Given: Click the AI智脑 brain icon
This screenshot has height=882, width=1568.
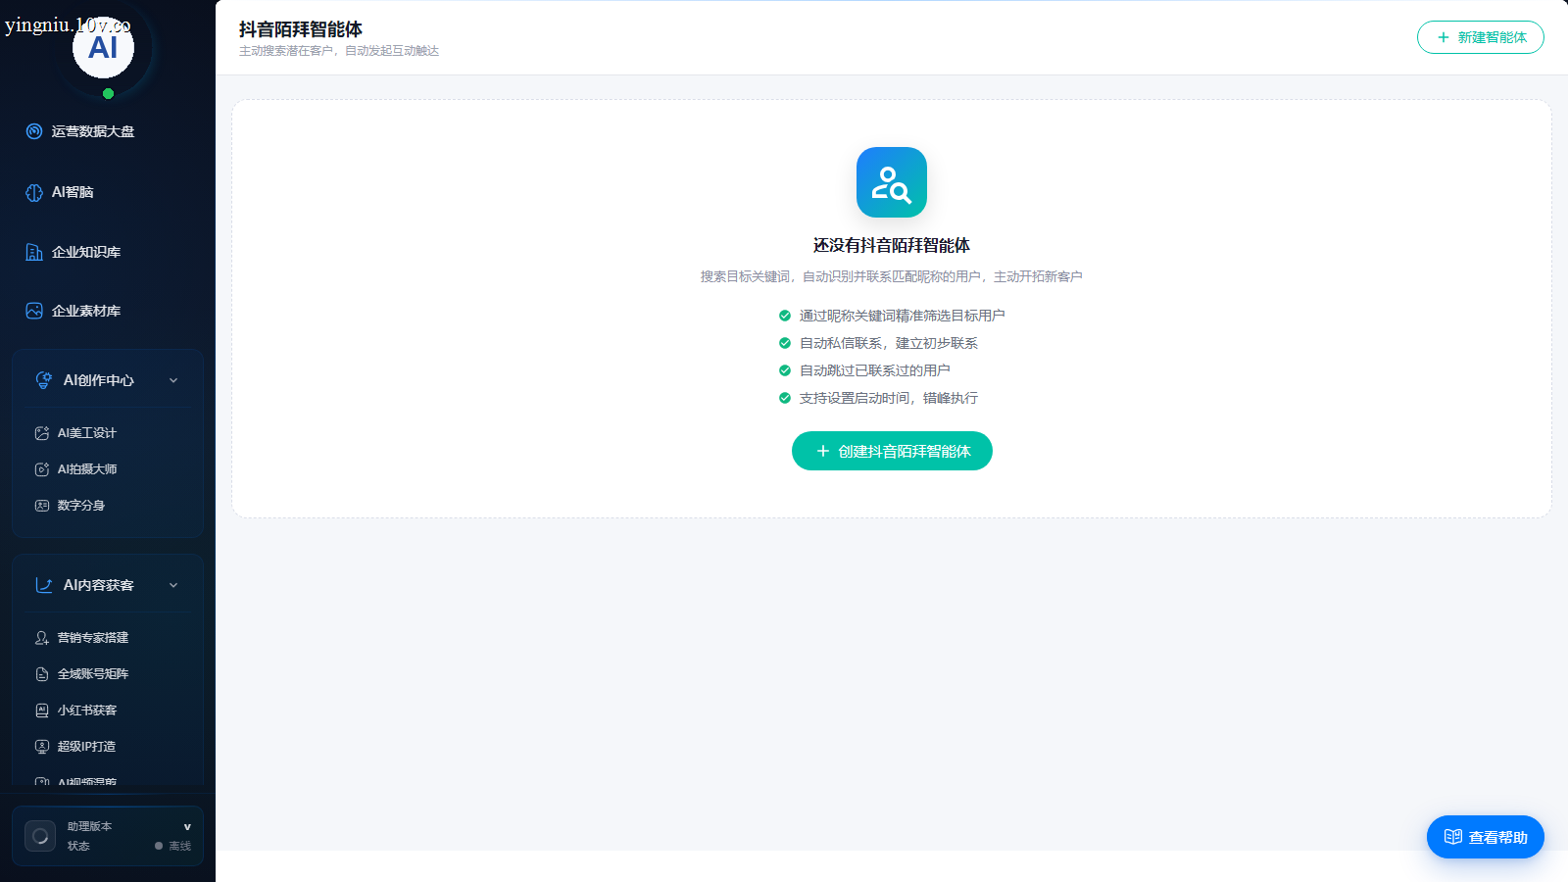Looking at the screenshot, I should point(34,192).
